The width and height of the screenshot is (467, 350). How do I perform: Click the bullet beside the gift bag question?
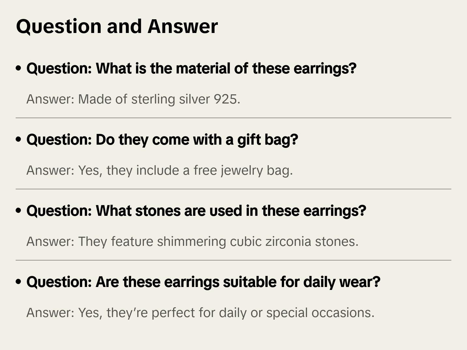pyautogui.click(x=19, y=140)
